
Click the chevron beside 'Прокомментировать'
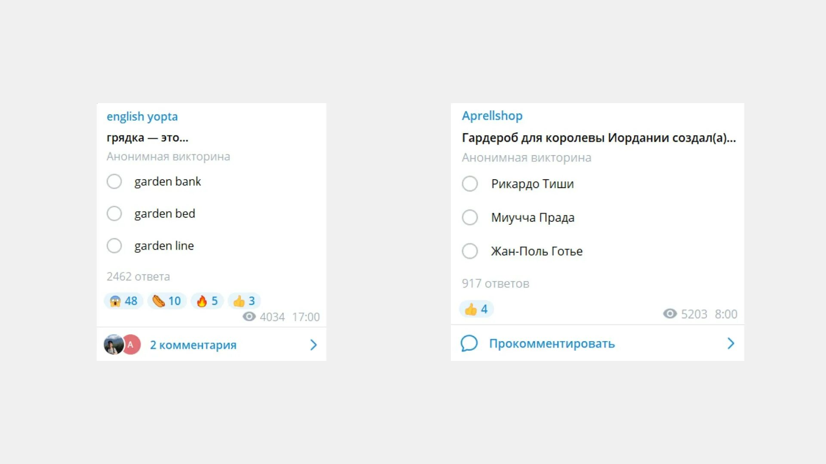730,343
